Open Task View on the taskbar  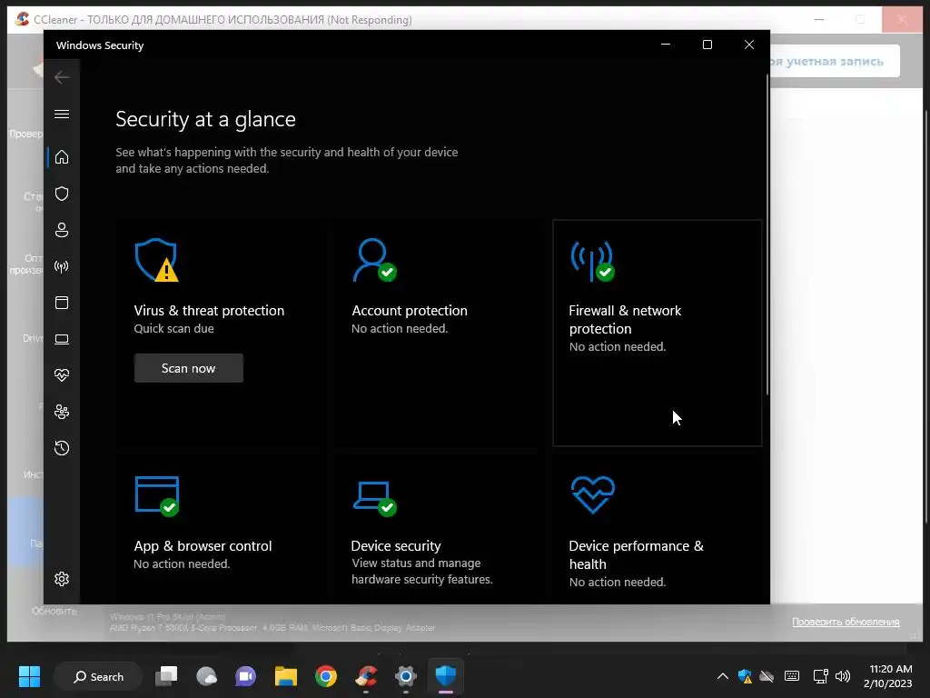pyautogui.click(x=166, y=676)
